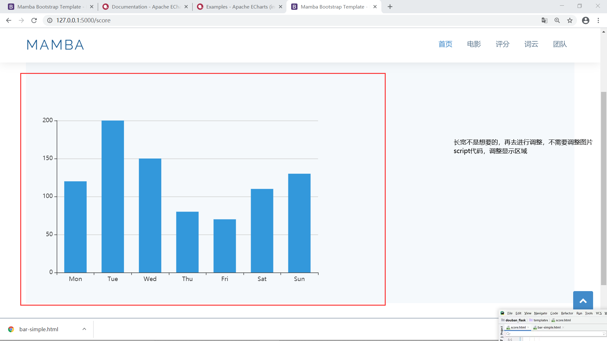This screenshot has height=341, width=607.
Task: Reload the current page
Action: point(34,21)
